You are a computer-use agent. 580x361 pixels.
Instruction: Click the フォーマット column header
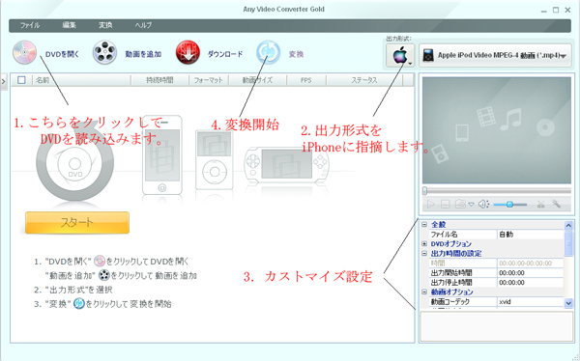[209, 80]
